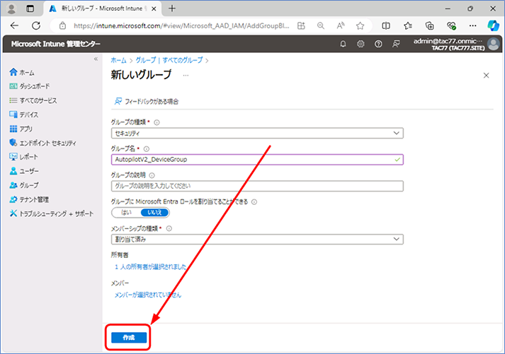The image size is (505, 354).
Task: Click the header feedback person icon
Action: [x=396, y=44]
